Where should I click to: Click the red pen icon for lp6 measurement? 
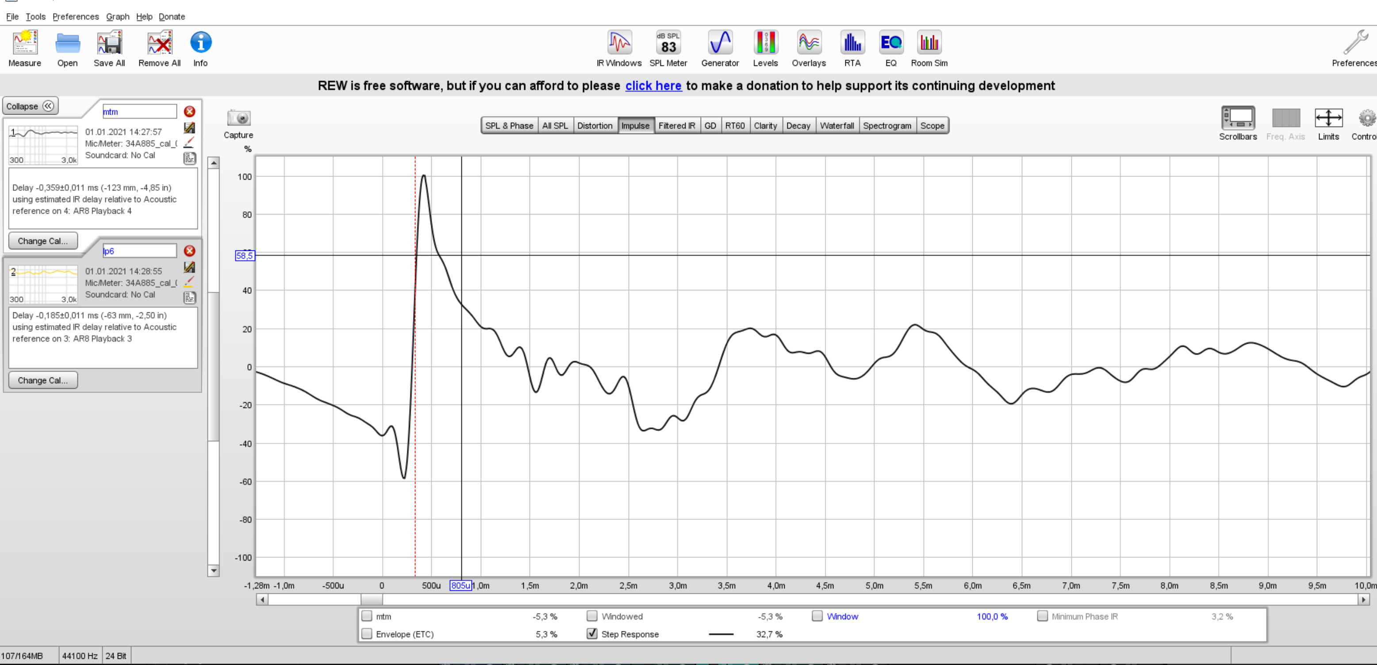[189, 282]
